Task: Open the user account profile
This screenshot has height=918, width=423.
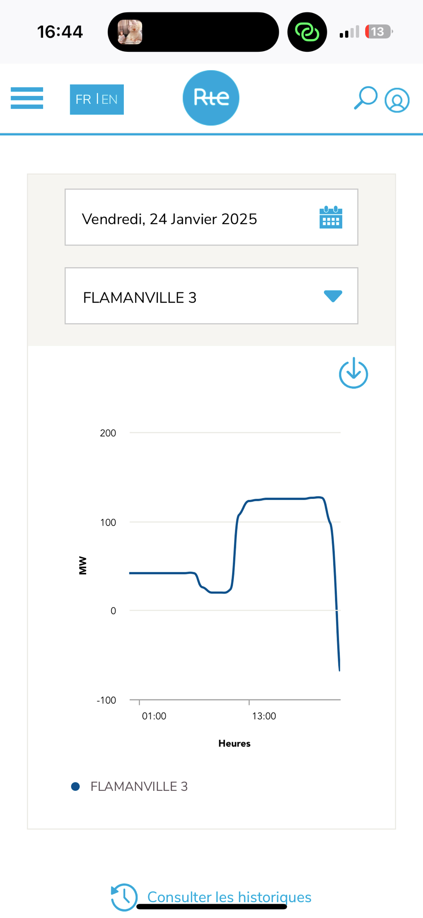Action: point(397,100)
